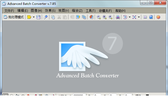Expand the resize options dropdown arrow
Image resolution: width=168 pixels, height=99 pixels.
(x=139, y=17)
